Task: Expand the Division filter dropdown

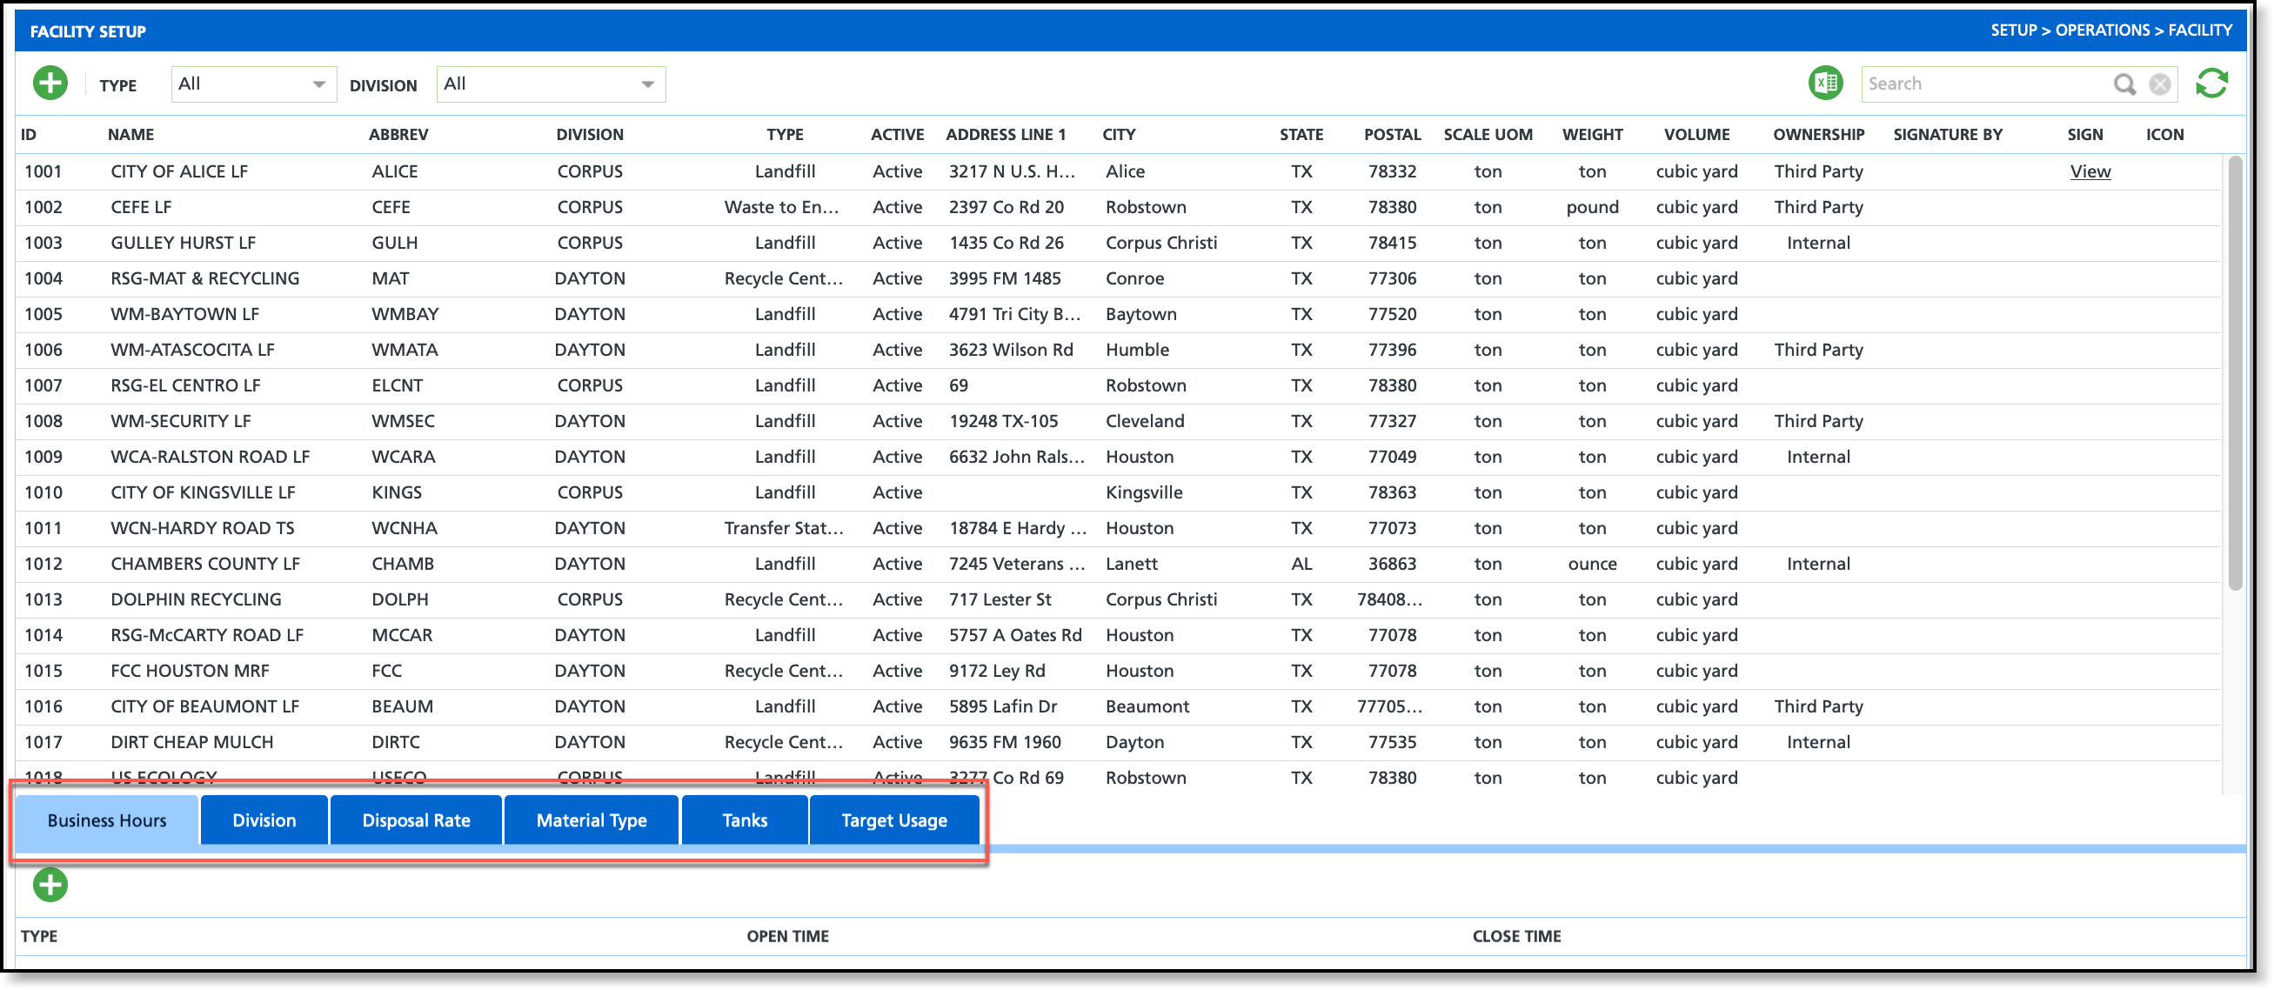Action: coord(550,84)
